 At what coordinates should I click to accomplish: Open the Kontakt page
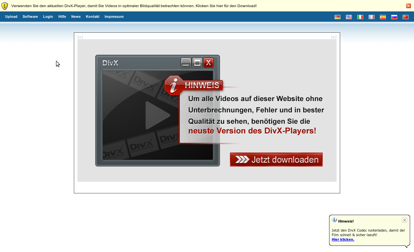(93, 17)
